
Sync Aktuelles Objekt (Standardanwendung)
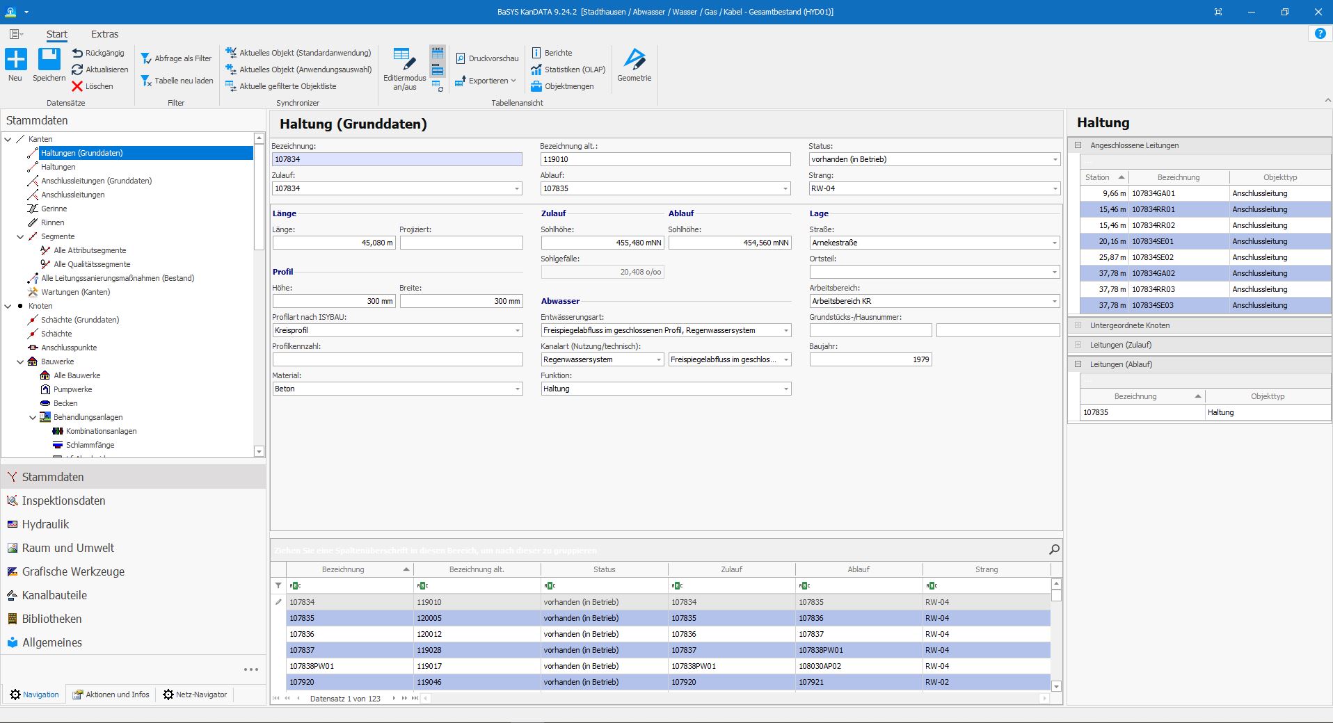coord(298,53)
